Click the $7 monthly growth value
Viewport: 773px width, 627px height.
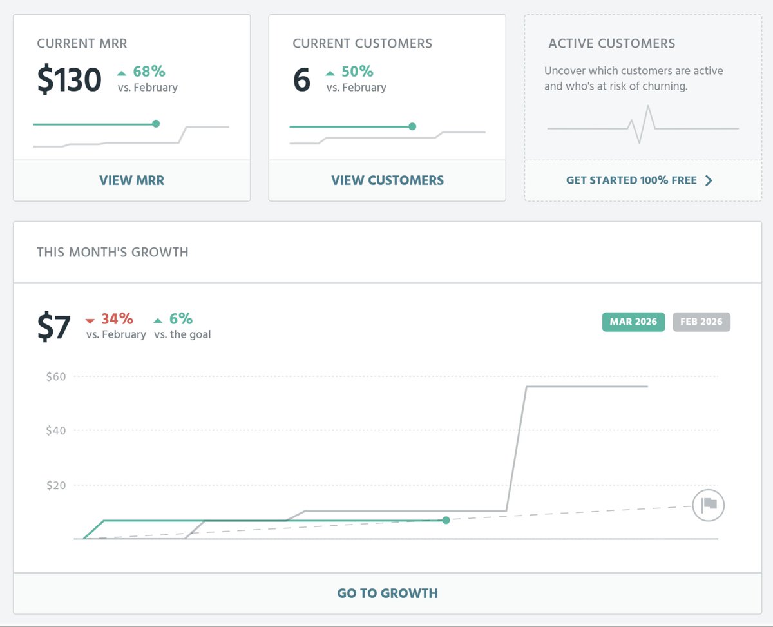pos(53,327)
